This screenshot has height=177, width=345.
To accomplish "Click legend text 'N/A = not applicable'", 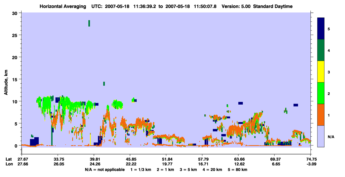I will click(105, 170).
